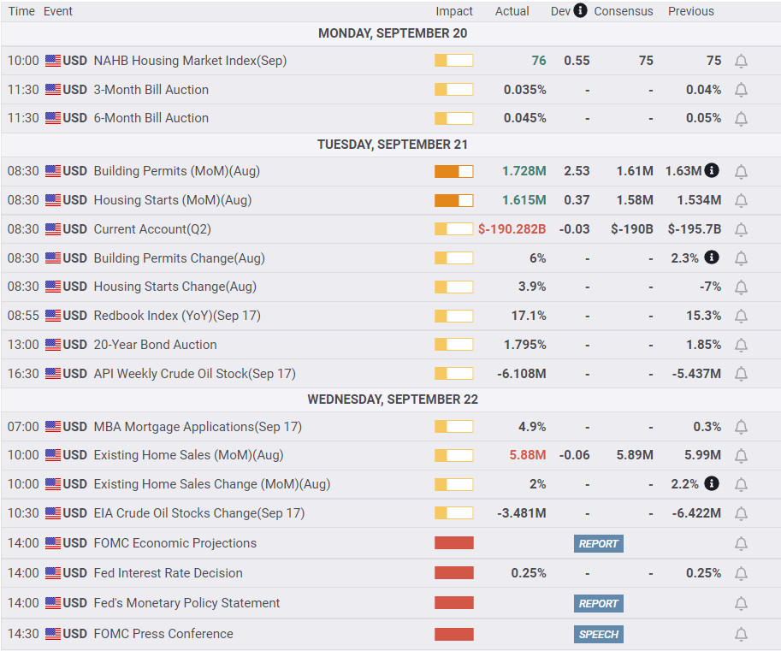Click info icon beside Building Permits previous 1.63M
The height and width of the screenshot is (651, 781).
(712, 170)
